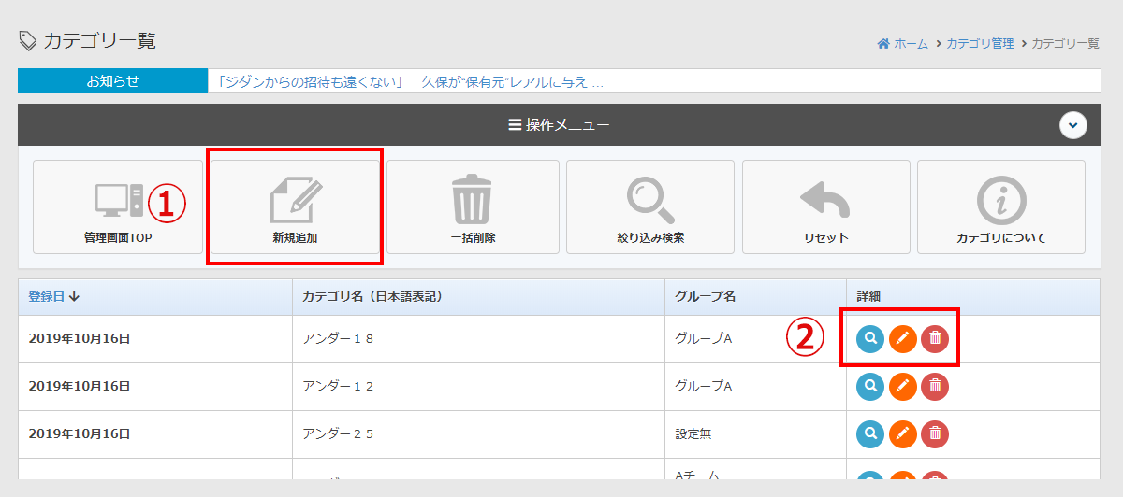Click the 一括削除 trash can tile
Image resolution: width=1123 pixels, height=497 pixels.
pyautogui.click(x=473, y=206)
